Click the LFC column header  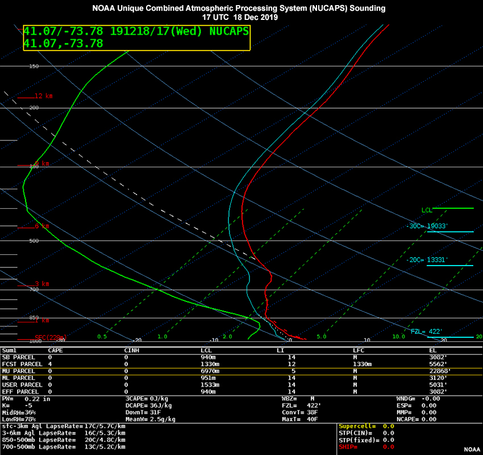pos(359,350)
